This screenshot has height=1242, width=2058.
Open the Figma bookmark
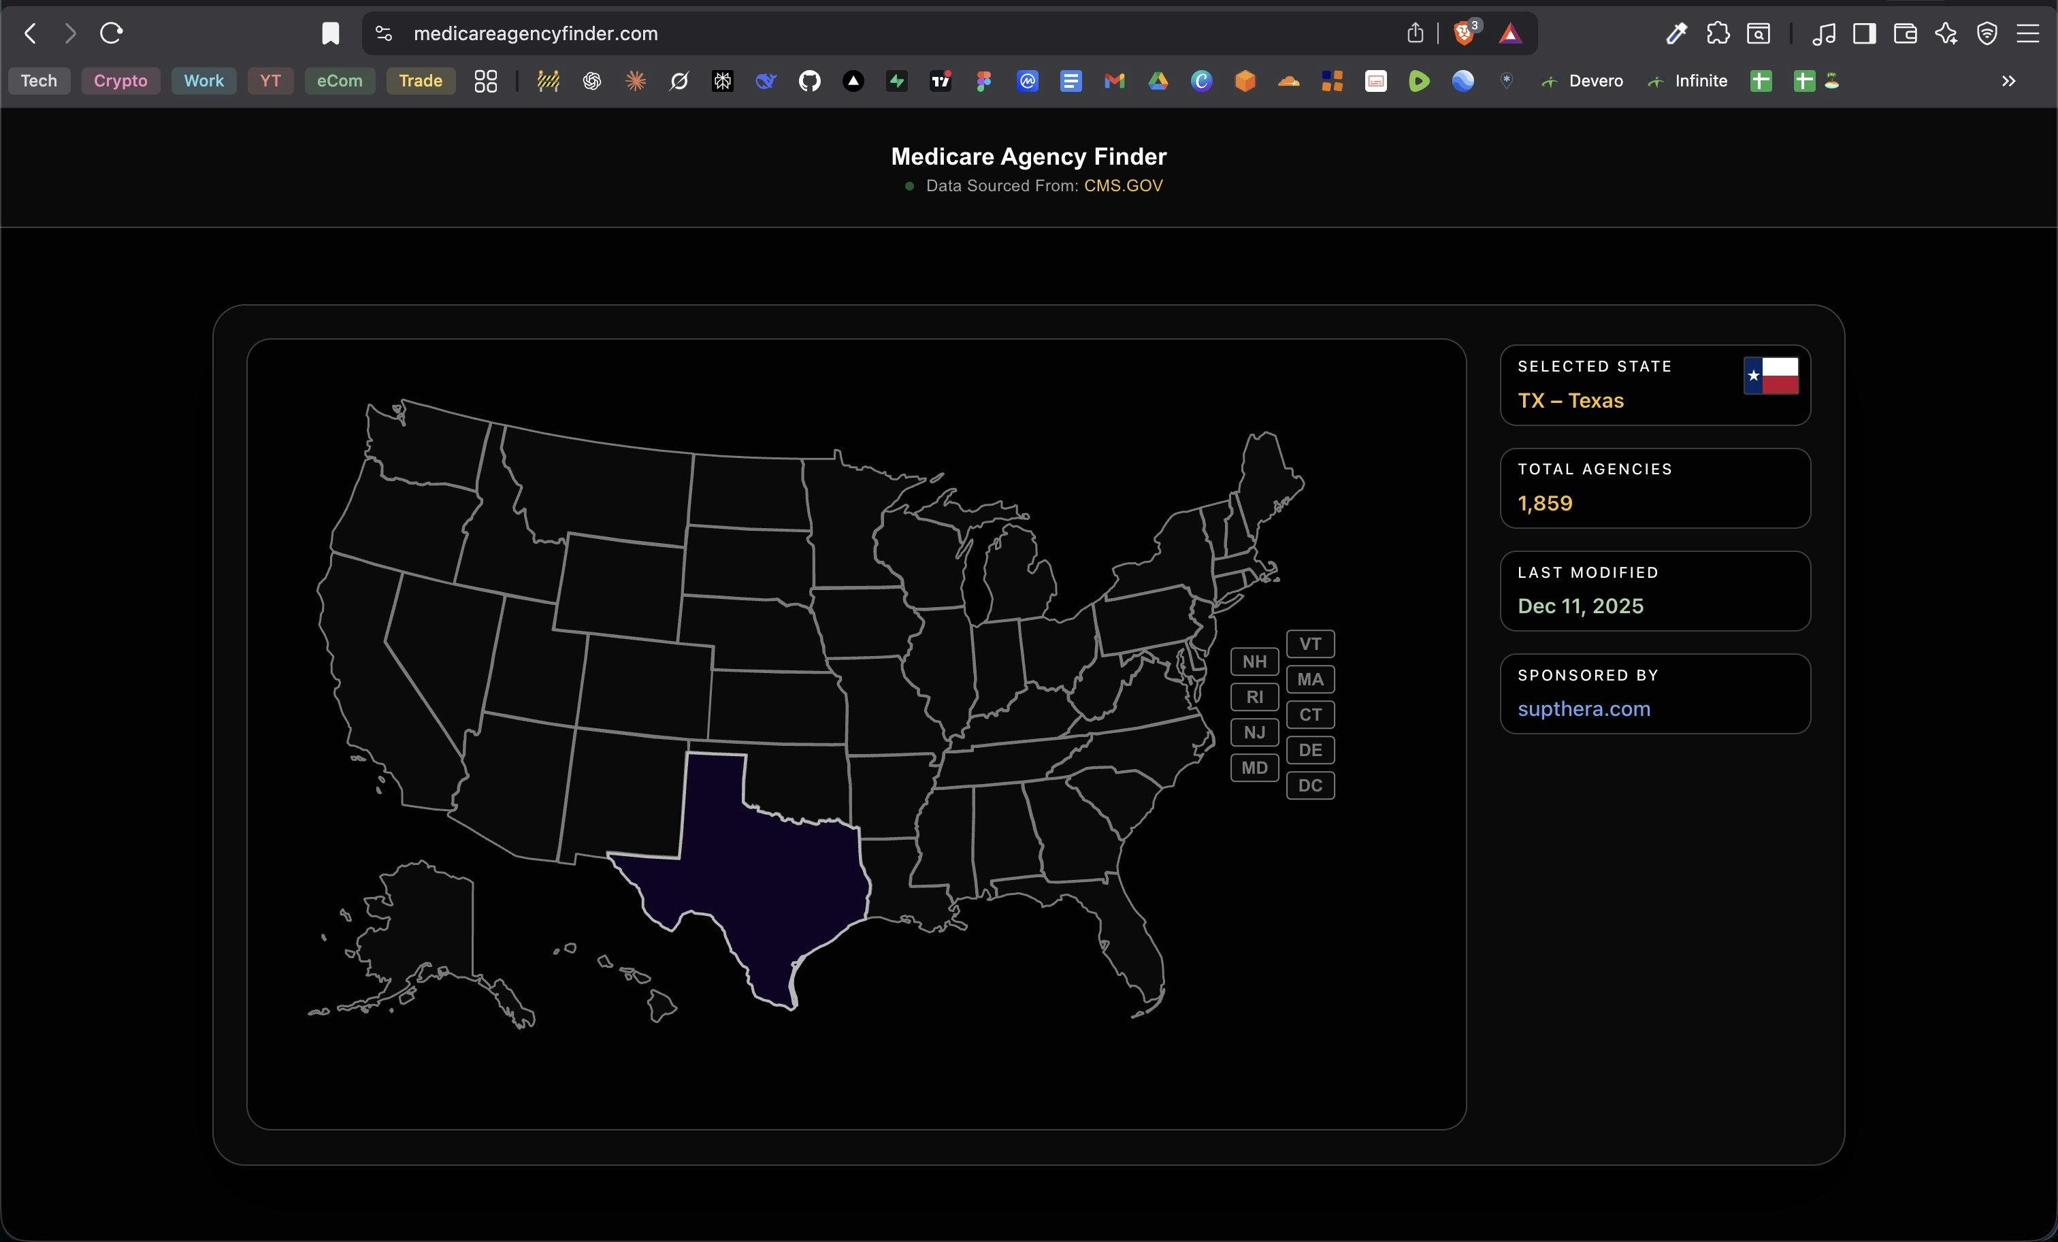984,81
